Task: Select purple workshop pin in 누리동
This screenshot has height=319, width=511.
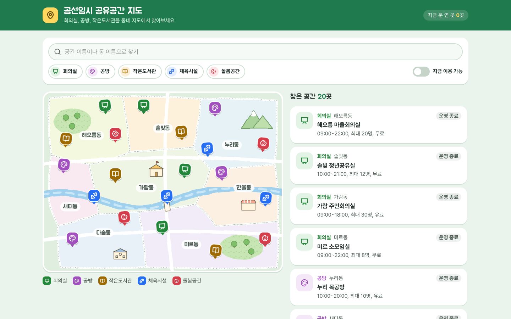Action: 215,109
